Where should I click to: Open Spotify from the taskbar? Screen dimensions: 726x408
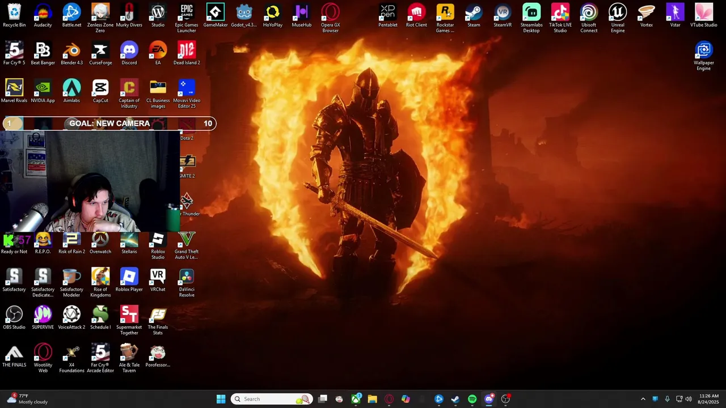pos(472,399)
